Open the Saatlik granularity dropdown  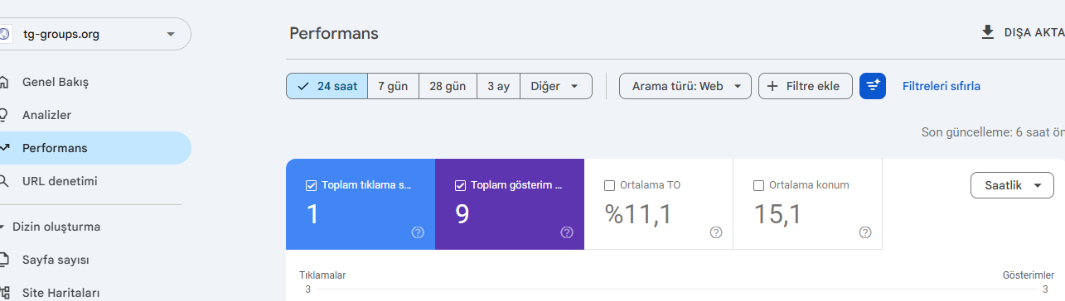coord(1012,185)
